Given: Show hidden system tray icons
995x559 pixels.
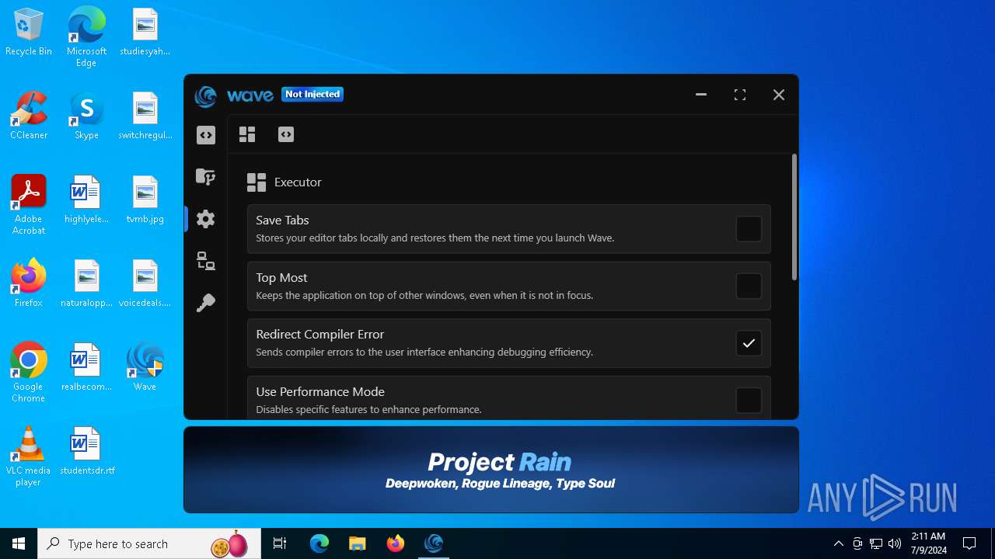Looking at the screenshot, I should pos(838,543).
